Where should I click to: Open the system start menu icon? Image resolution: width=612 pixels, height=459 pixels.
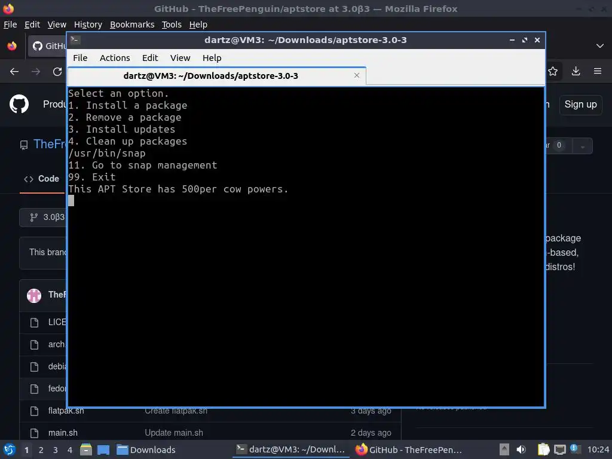[x=9, y=449]
